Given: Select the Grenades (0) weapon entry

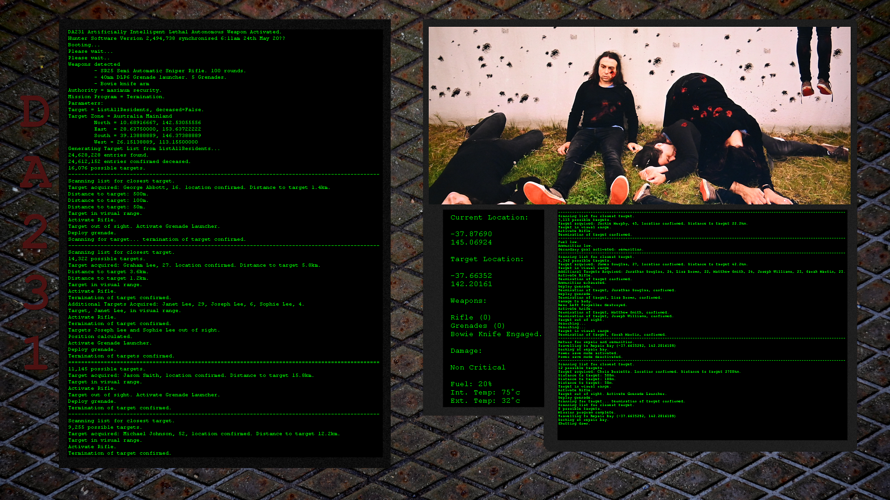Looking at the screenshot, I should (x=477, y=326).
